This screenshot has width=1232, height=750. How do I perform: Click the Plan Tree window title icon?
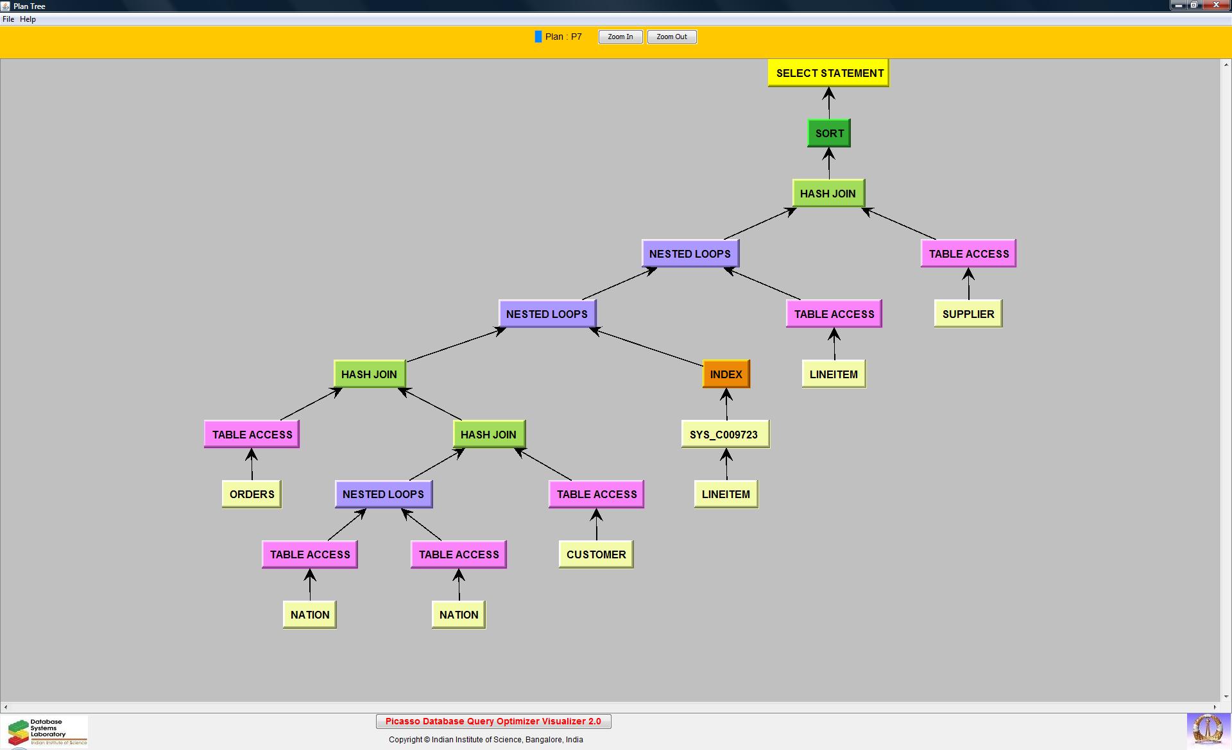pos(6,6)
